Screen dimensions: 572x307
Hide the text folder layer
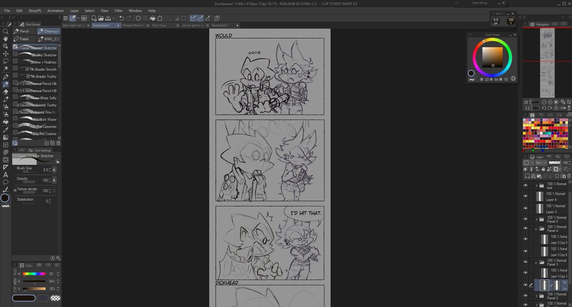click(526, 185)
